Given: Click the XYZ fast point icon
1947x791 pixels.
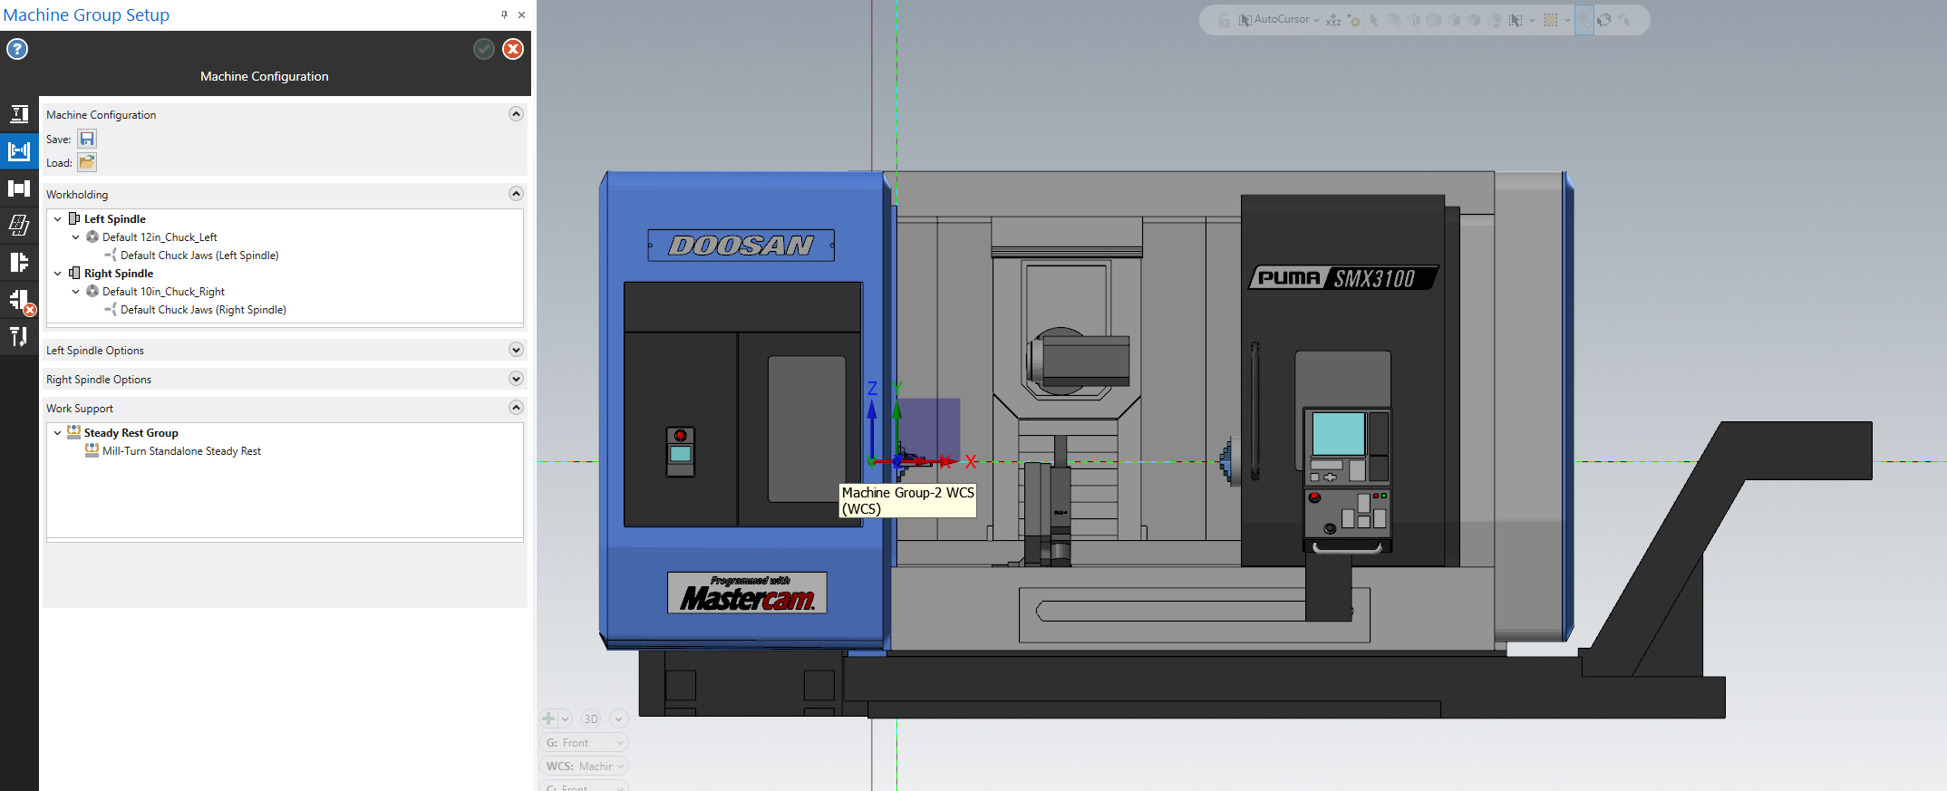Looking at the screenshot, I should click(x=1333, y=20).
